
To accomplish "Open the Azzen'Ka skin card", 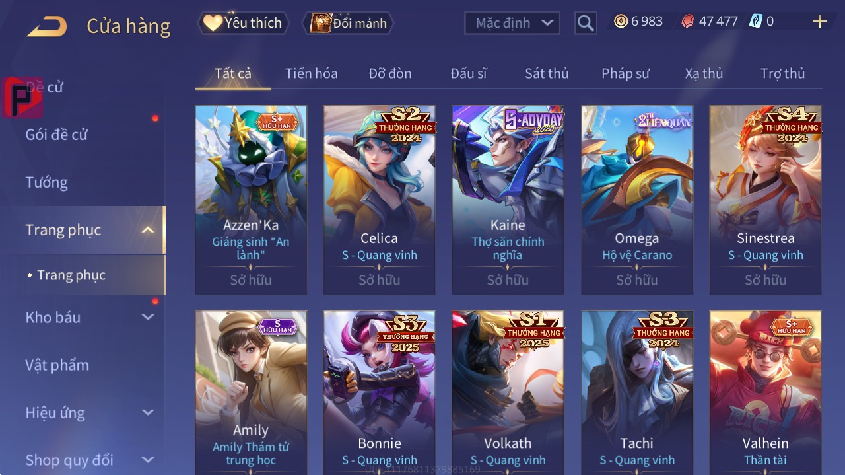I will 251,200.
